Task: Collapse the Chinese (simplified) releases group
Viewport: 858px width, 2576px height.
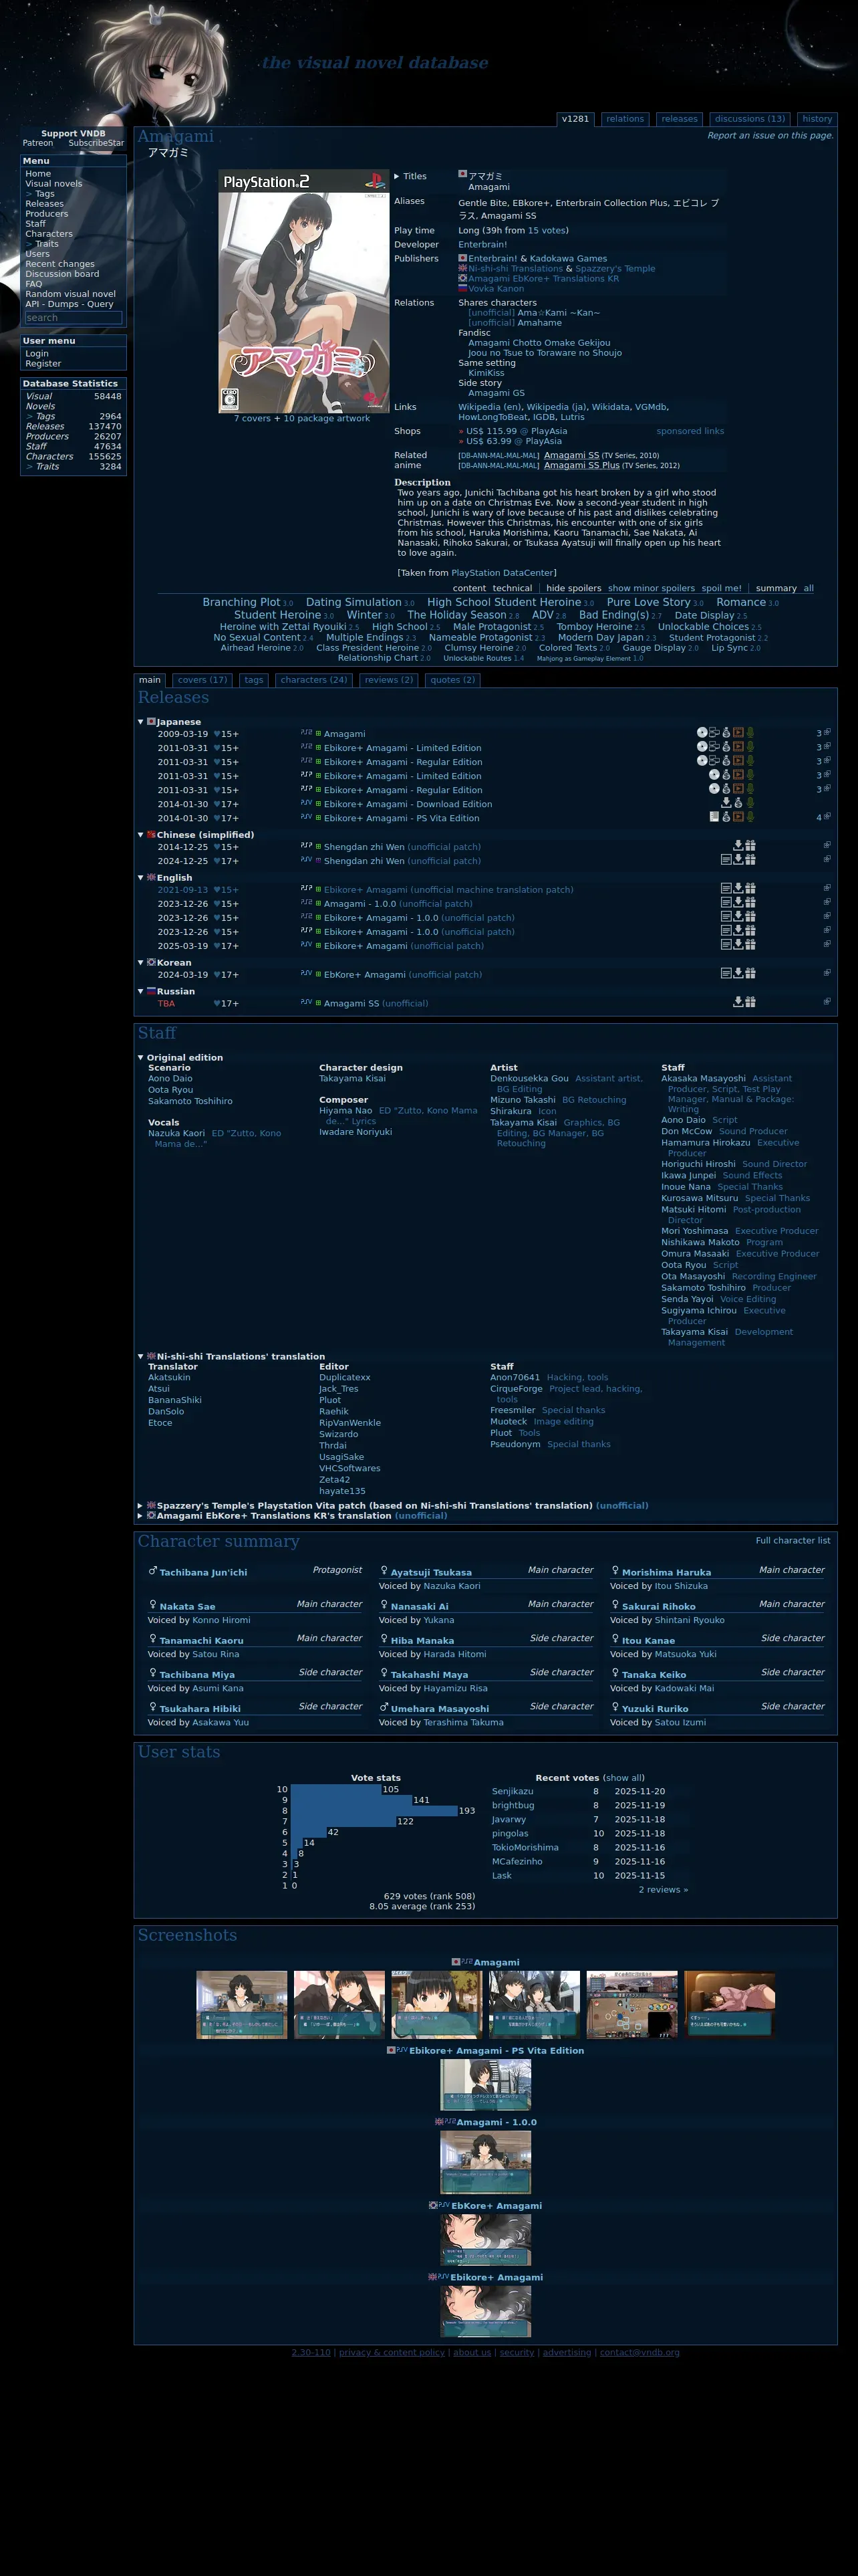Action: pos(141,834)
